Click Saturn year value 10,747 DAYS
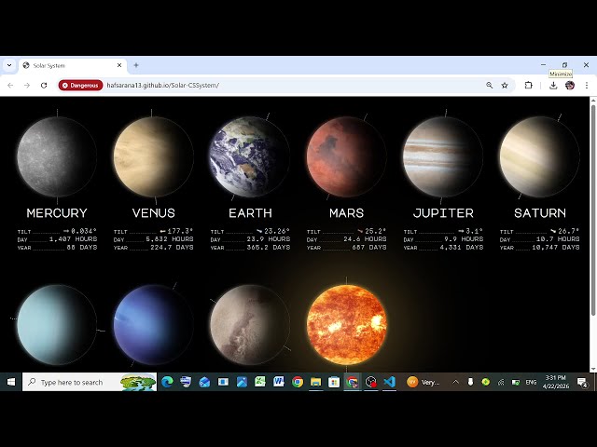597x447 pixels. 556,248
